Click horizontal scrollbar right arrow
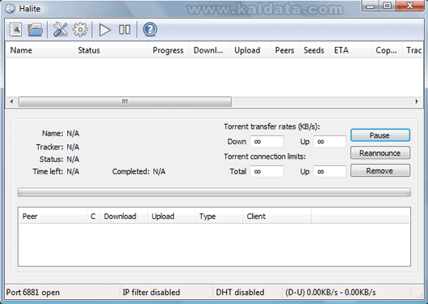 pos(417,102)
